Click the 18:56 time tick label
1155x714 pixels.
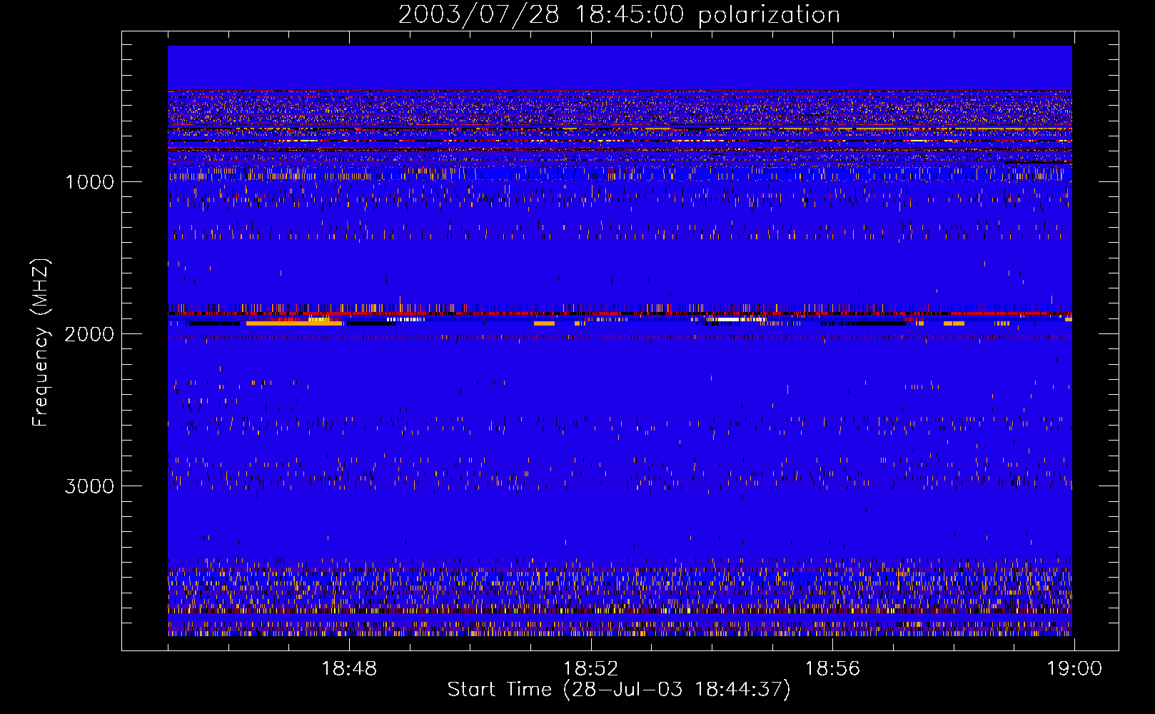[832, 669]
